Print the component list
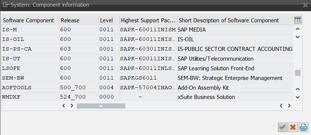 (304, 127)
